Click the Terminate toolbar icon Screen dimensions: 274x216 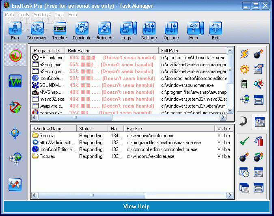click(x=82, y=28)
